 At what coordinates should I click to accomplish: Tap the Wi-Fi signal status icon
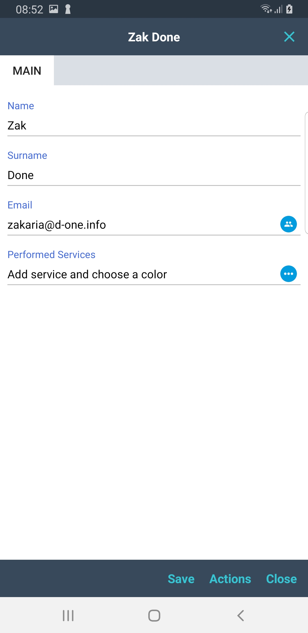266,9
